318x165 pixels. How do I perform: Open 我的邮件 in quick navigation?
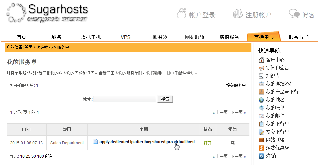point(275,116)
